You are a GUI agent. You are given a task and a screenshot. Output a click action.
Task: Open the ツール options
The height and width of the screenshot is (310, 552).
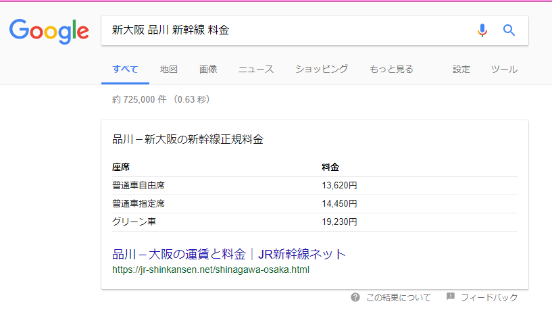coord(504,70)
